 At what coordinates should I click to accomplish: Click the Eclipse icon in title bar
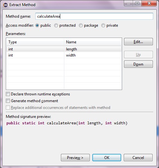[x=5, y=5]
